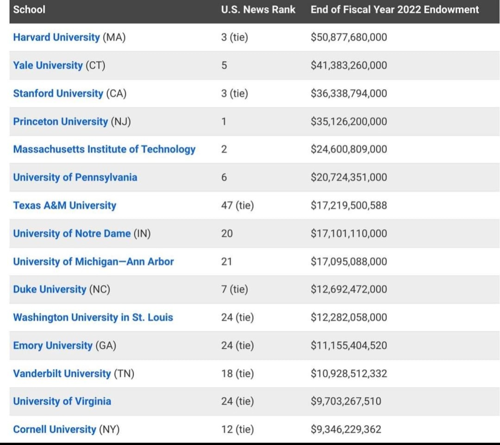Follow the University of Virginia link
Screen dimensions: 500x445
62,402
